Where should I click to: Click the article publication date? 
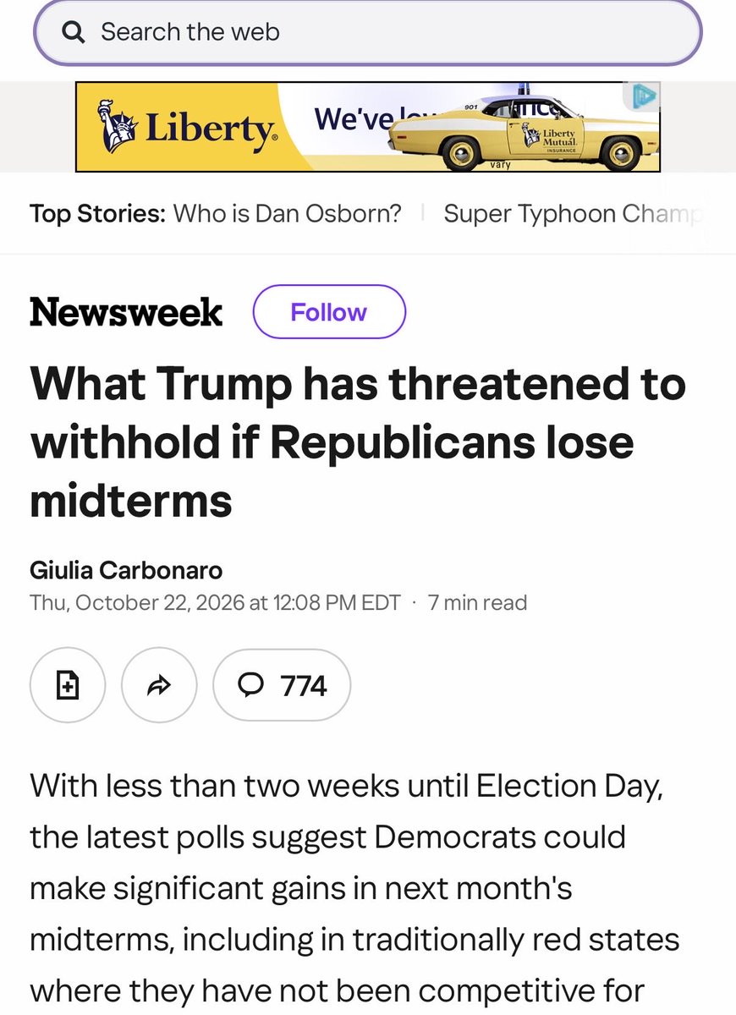[215, 603]
